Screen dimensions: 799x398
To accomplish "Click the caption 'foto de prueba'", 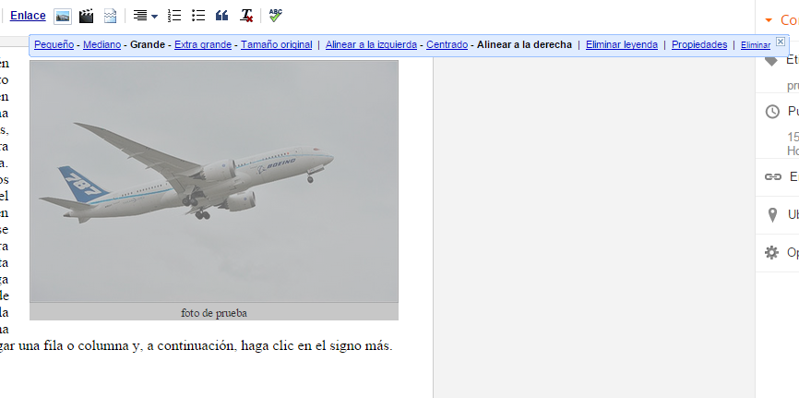I will 214,313.
